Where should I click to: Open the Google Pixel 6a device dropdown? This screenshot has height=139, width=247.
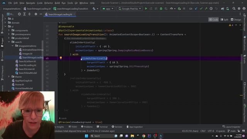[x=130, y=8]
